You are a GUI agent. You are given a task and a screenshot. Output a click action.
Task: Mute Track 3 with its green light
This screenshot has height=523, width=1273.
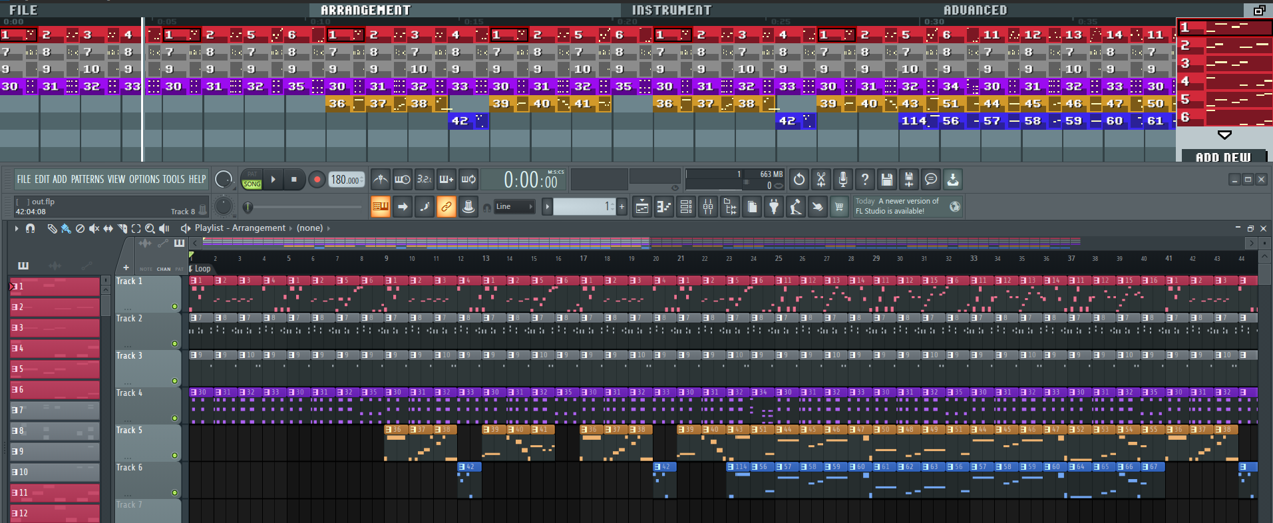coord(174,381)
